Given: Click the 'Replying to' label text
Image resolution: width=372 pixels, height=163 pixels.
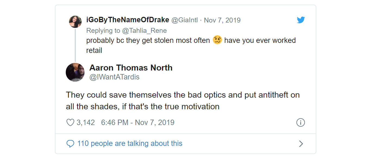Looking at the screenshot, I should point(103,31).
